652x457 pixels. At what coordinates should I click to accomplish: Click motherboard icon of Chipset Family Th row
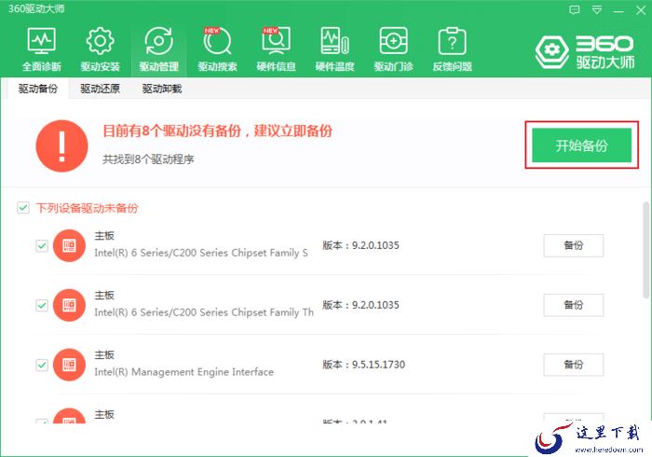69,305
